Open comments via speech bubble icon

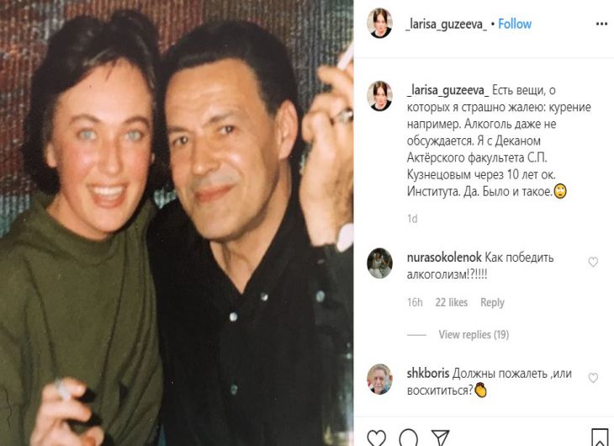point(408,438)
